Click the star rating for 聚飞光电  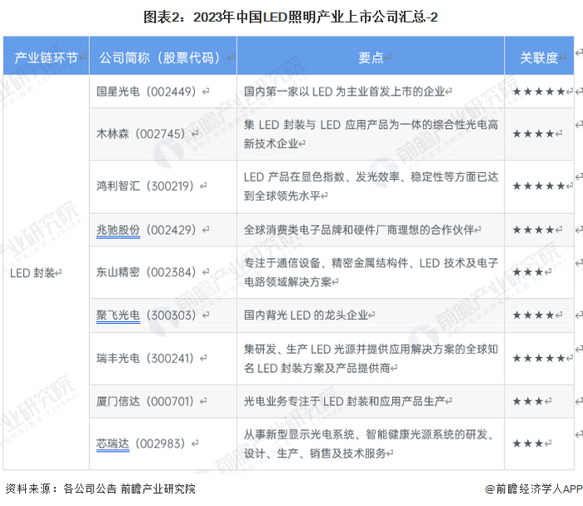(533, 315)
